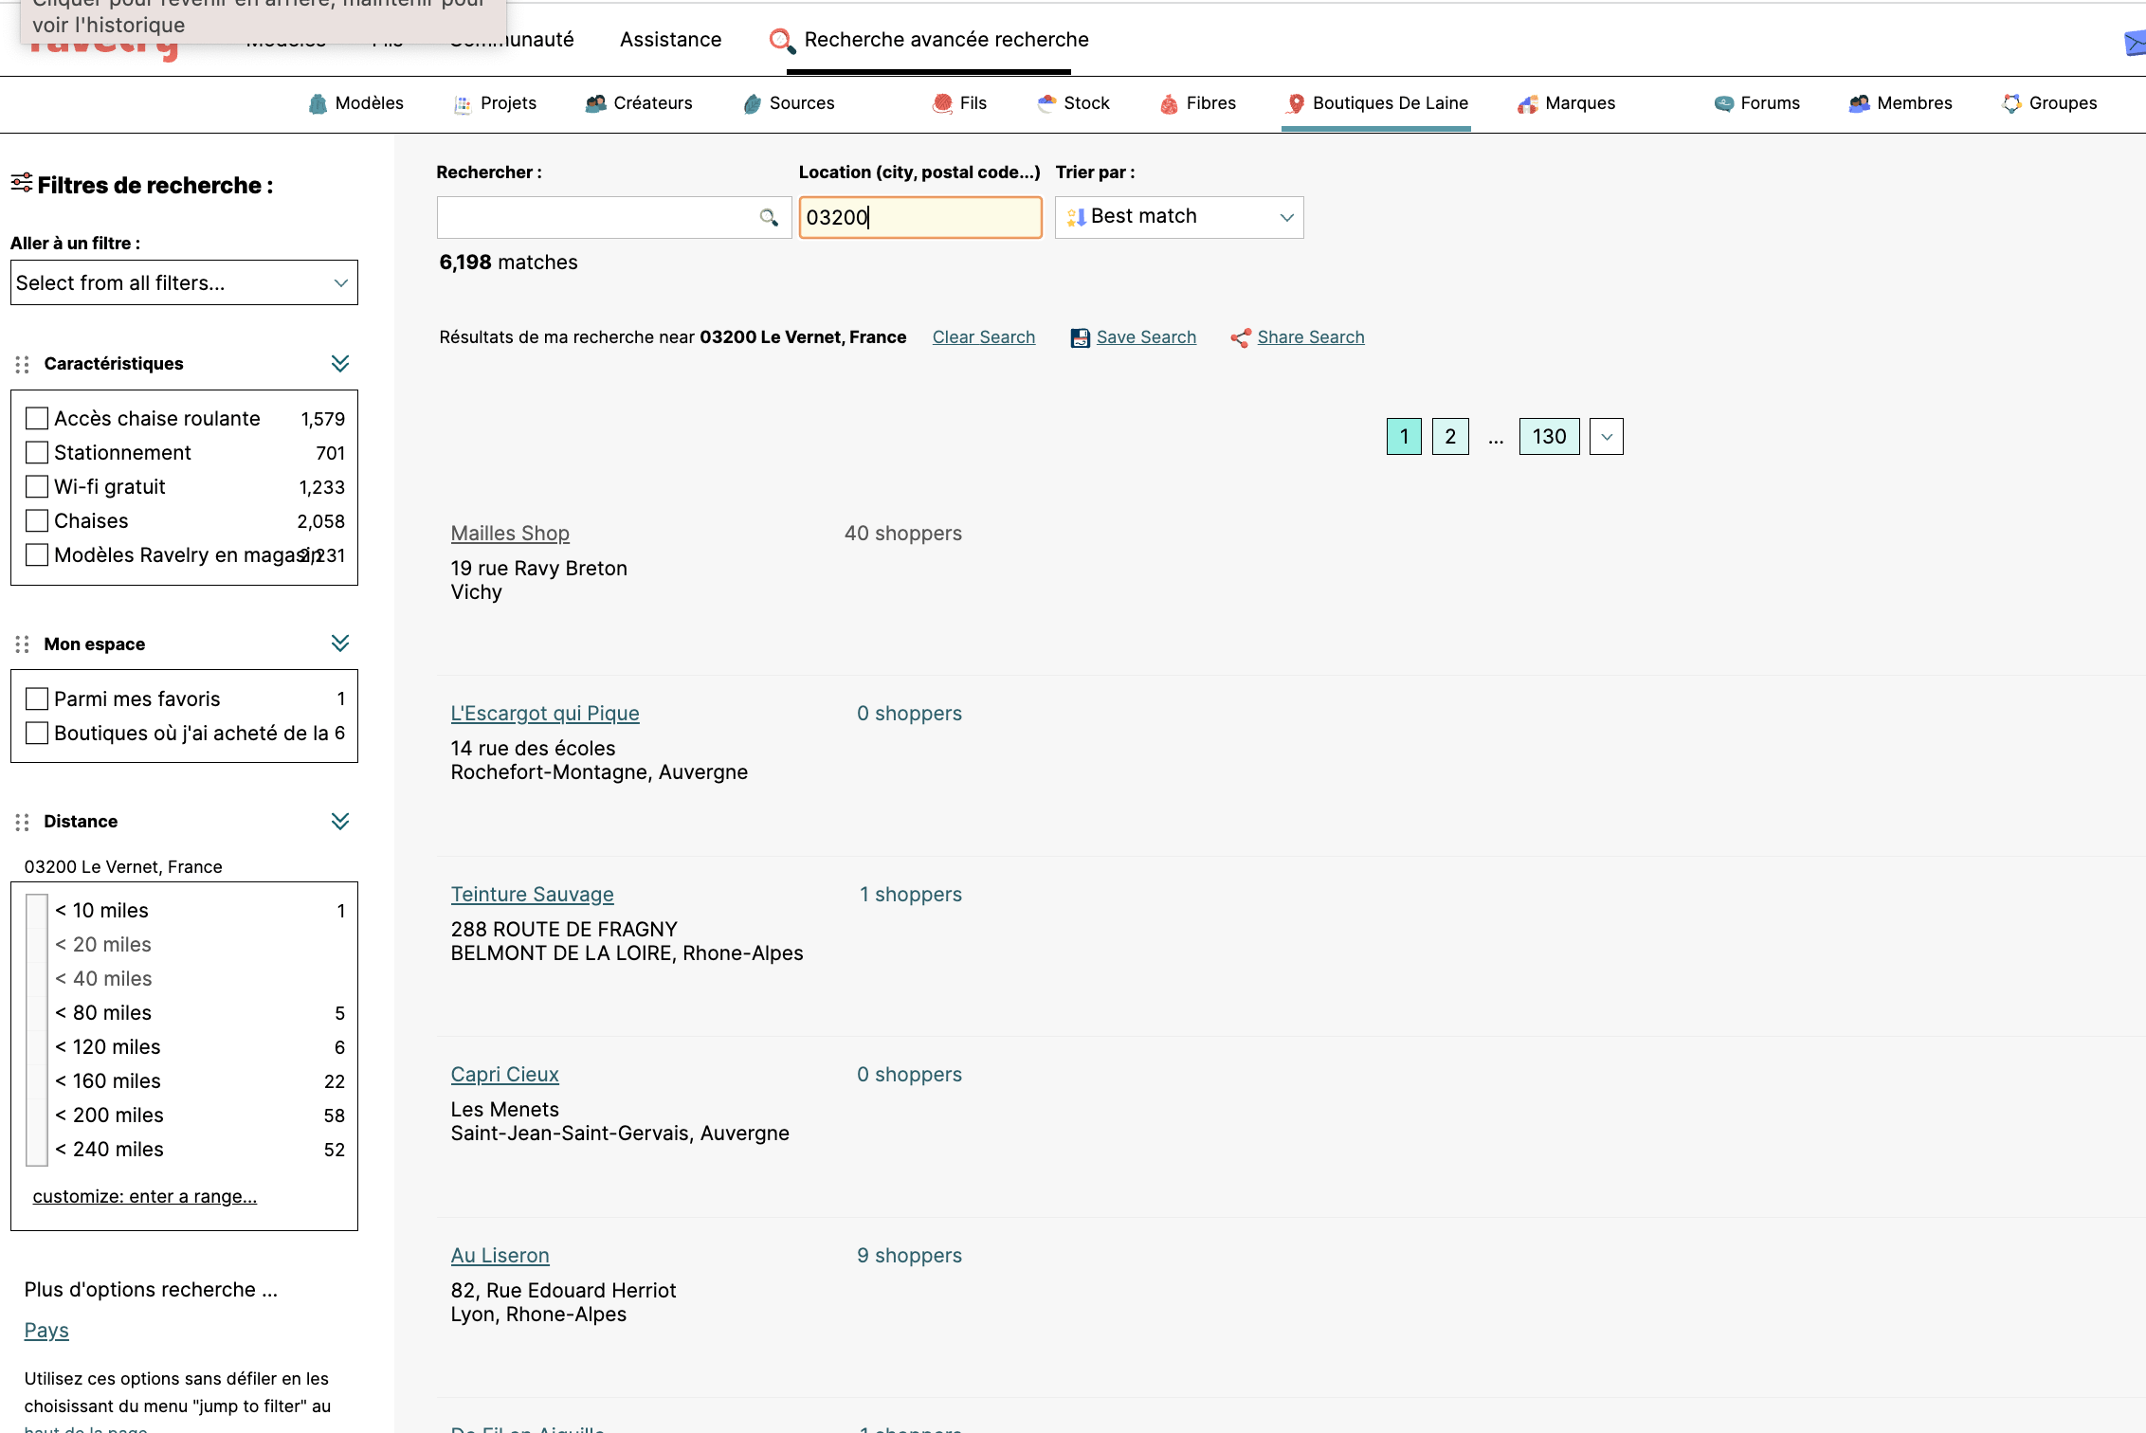Click the Save Search floppy disk icon
This screenshot has width=2146, height=1433.
[x=1080, y=337]
